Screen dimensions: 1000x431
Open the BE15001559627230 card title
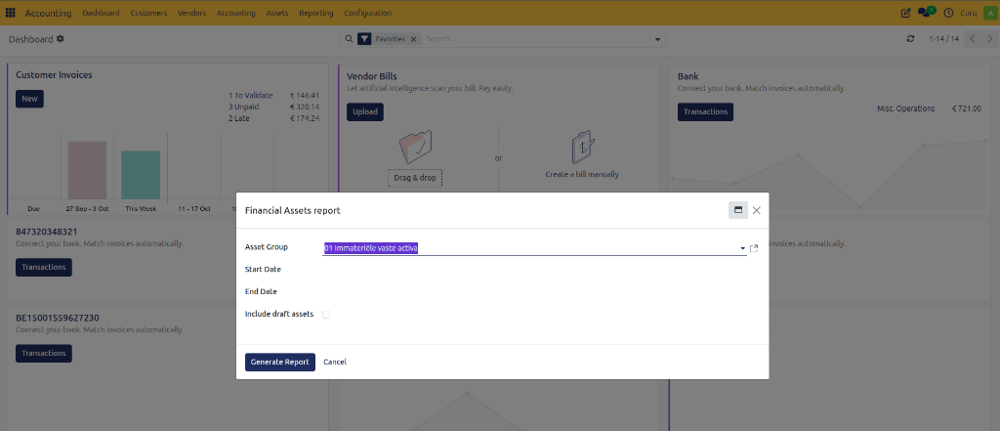tap(58, 318)
